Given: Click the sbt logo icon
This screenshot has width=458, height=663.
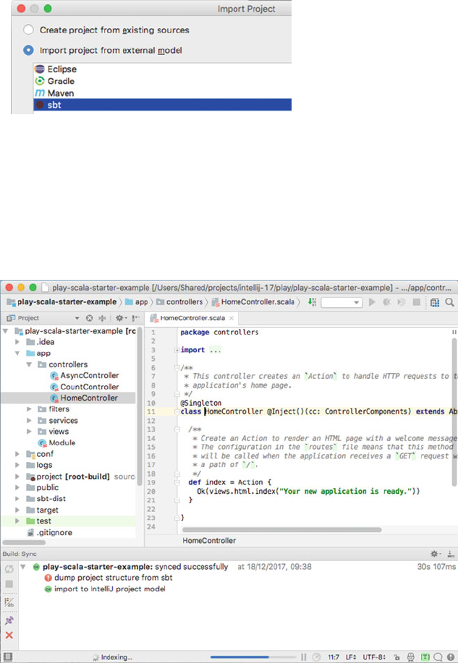Looking at the screenshot, I should (x=40, y=105).
